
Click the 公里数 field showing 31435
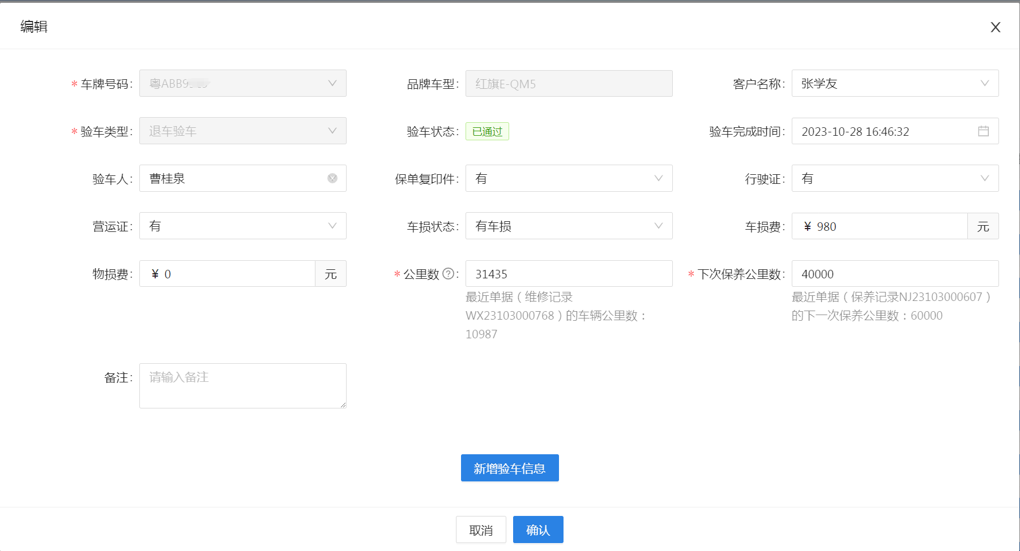click(569, 274)
